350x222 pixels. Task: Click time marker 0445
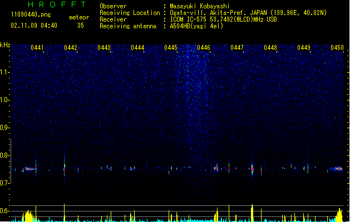click(x=171, y=48)
